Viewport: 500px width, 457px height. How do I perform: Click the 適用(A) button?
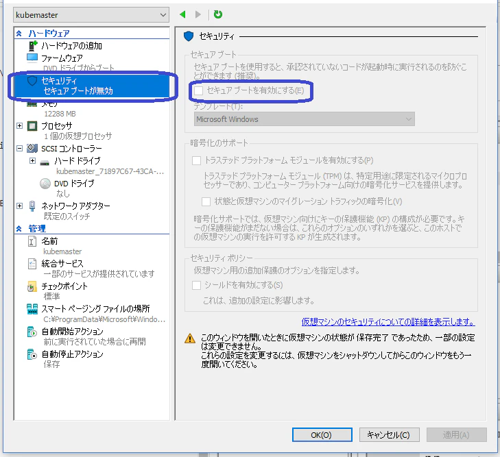coord(456,435)
